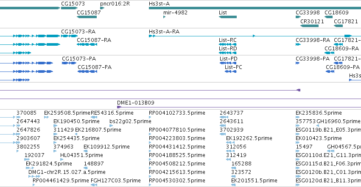Click the CG18609-RA transcript label
The height and width of the screenshot is (187, 361).
pos(341,49)
